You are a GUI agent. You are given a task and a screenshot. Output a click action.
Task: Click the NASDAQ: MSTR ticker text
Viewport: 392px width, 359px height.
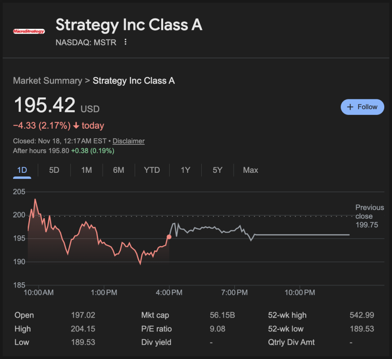tap(86, 42)
